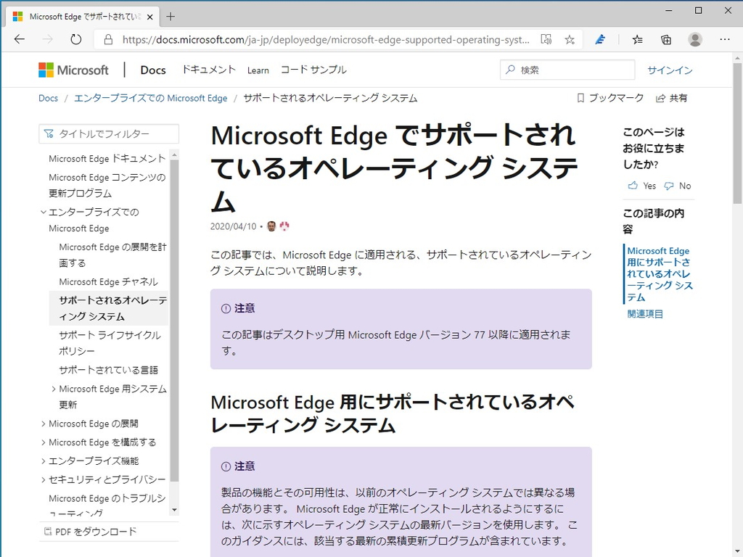Reload the page with the refresh icon
This screenshot has width=743, height=557.
[75, 40]
